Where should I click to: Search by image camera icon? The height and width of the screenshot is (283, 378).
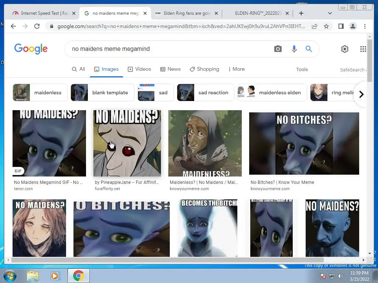pos(278,49)
